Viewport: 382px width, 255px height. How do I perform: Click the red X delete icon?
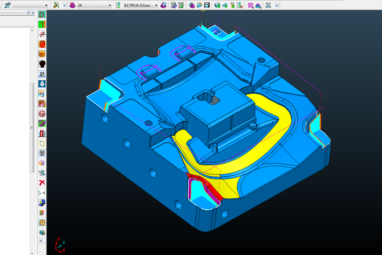(42, 183)
